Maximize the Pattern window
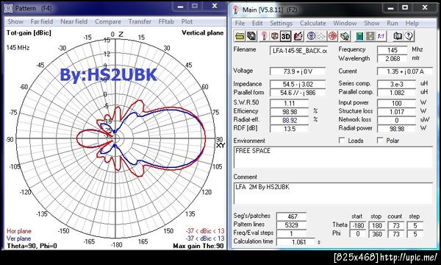Viewport: 441px width, 265px height. [195, 6]
